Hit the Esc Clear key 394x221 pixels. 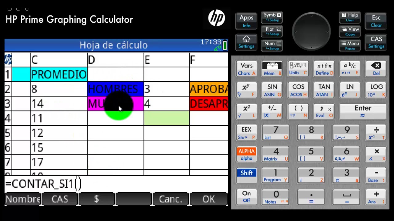[376, 21]
